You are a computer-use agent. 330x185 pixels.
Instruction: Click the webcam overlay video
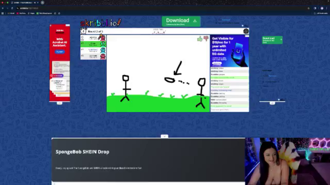(x=288, y=162)
